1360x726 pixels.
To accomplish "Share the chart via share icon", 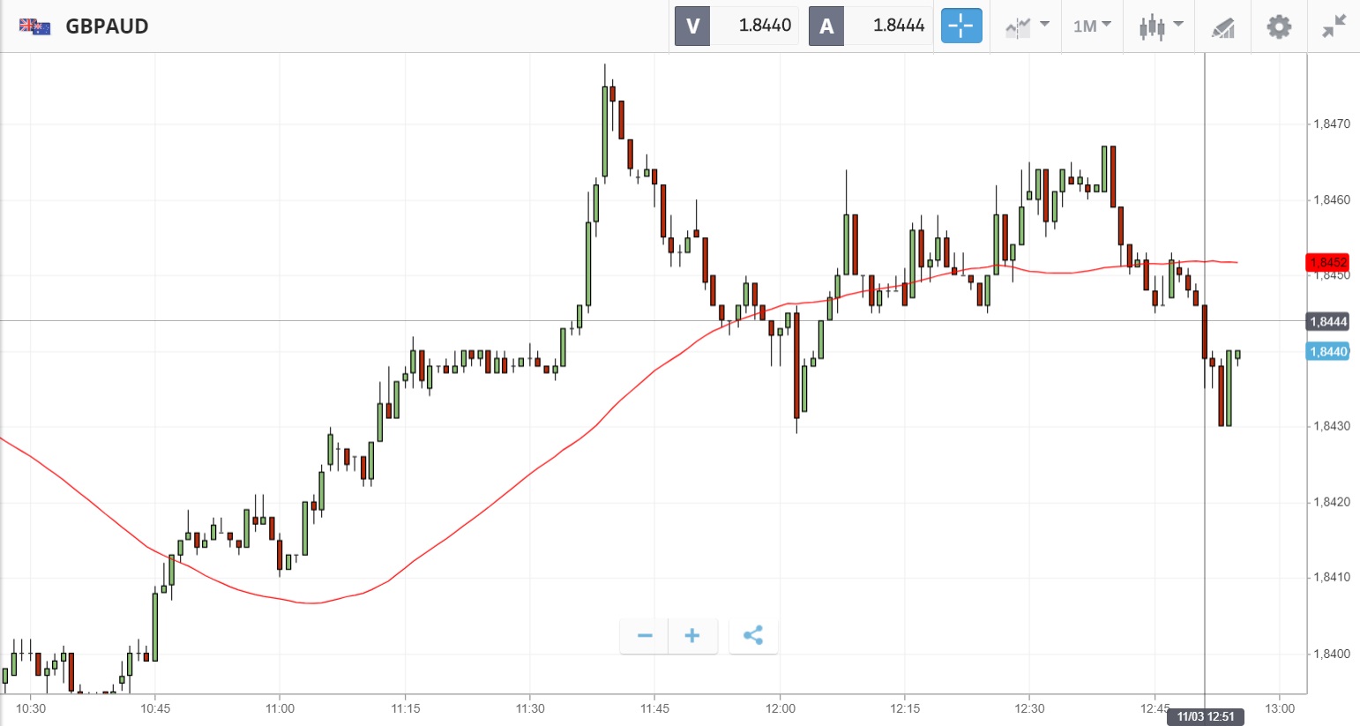I will [x=753, y=636].
